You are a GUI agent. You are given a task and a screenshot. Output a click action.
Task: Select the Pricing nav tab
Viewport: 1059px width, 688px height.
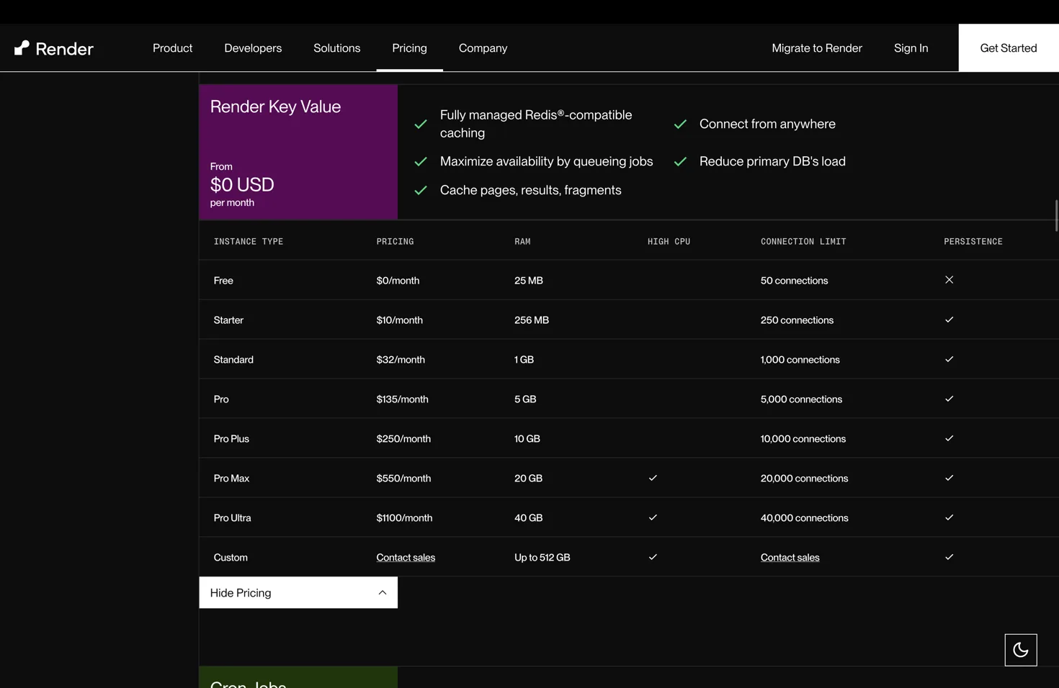click(x=409, y=48)
